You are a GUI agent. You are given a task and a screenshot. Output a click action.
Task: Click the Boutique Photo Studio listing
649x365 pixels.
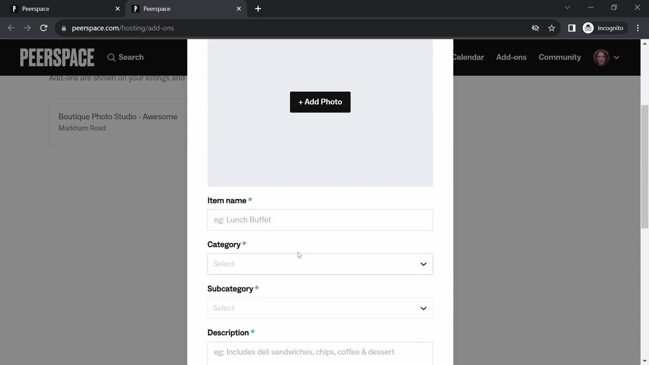118,122
